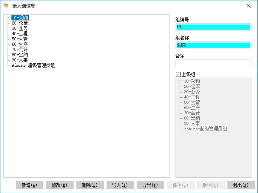
Task: Click the empty 备注 text field
Action: point(213,63)
